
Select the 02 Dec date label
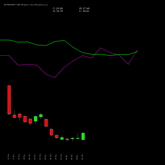[72, 157]
